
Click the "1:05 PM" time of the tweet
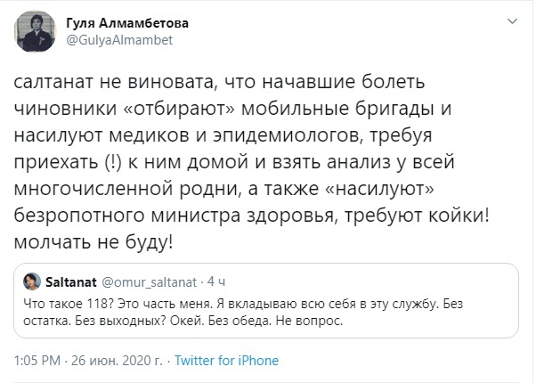tap(37, 361)
